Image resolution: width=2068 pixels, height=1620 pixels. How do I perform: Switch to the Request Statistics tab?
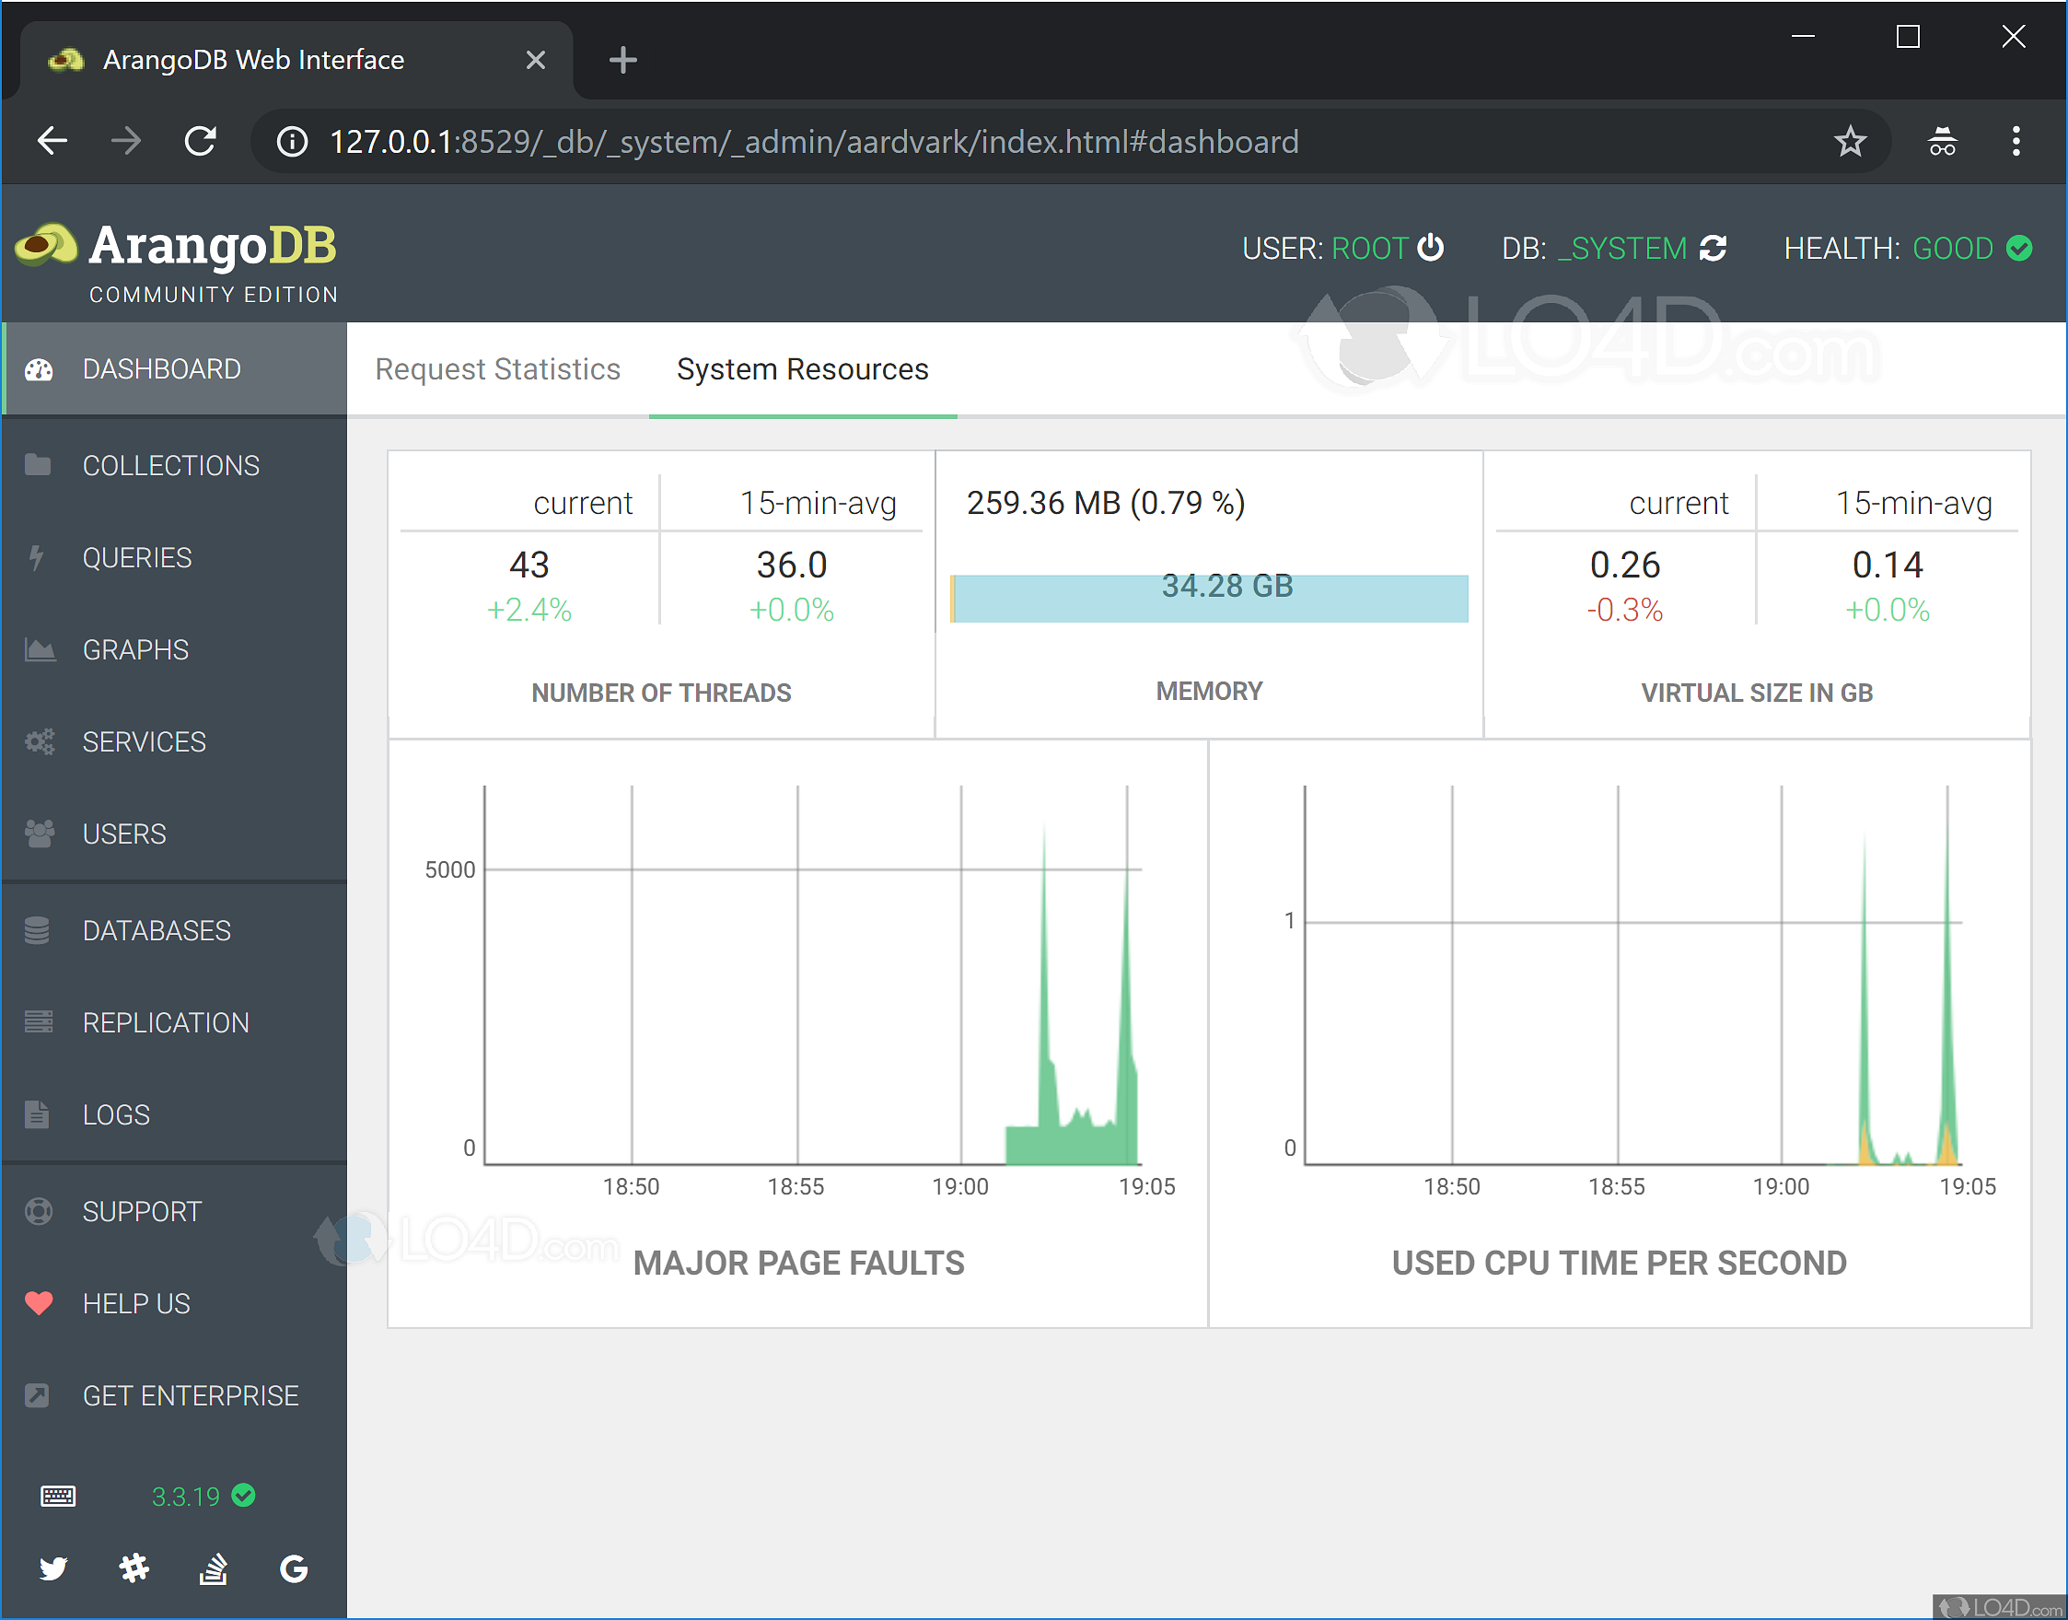[x=497, y=369]
